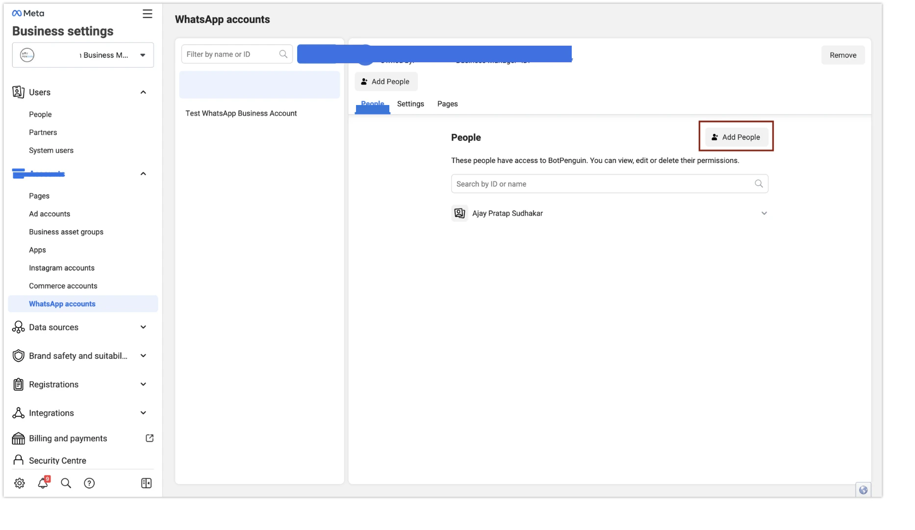Open Business asset groups

[x=66, y=232]
